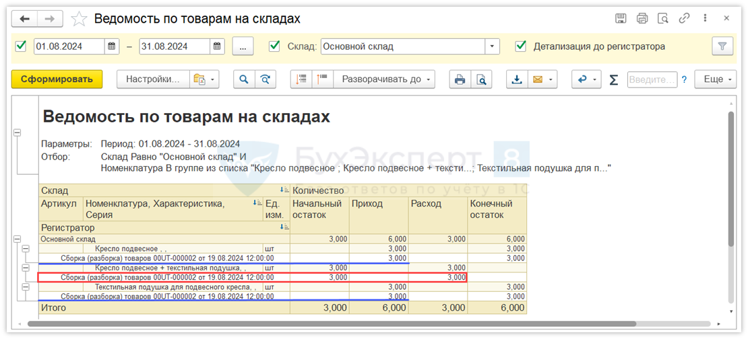Image resolution: width=748 pixels, height=339 pixels.
Task: Open the Еще menu
Action: [717, 79]
